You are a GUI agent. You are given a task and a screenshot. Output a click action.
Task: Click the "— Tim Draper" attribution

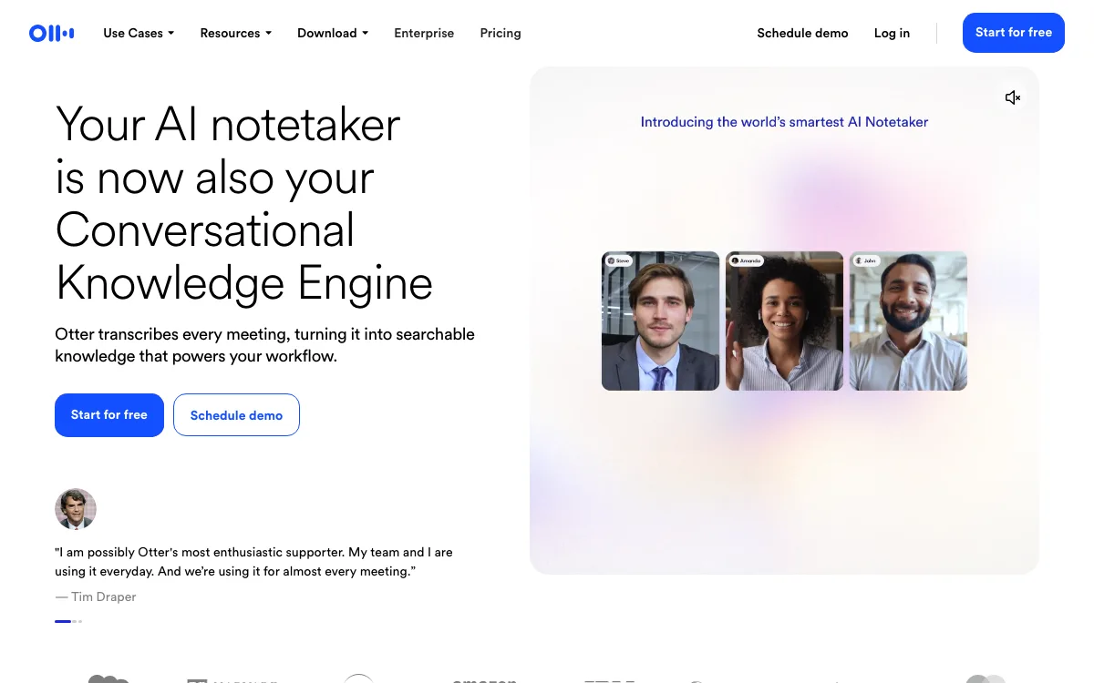click(x=96, y=597)
